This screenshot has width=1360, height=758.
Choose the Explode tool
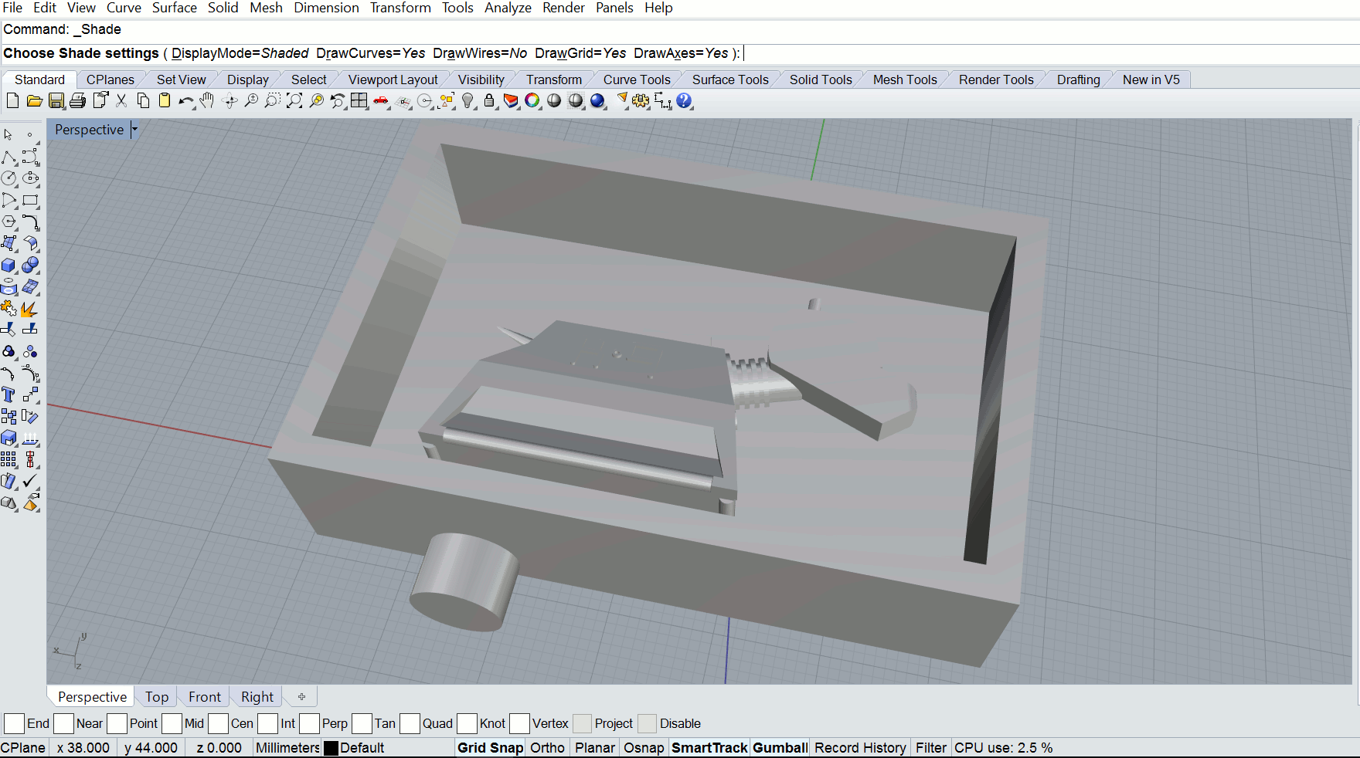click(30, 310)
